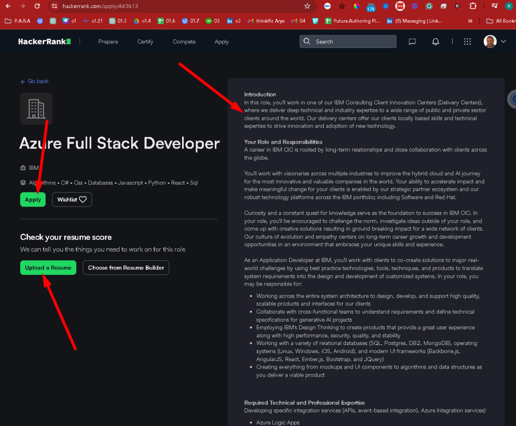Click the red circle extension with dots

click(400, 6)
